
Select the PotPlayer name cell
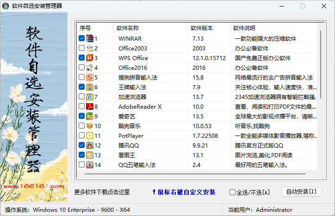131,136
